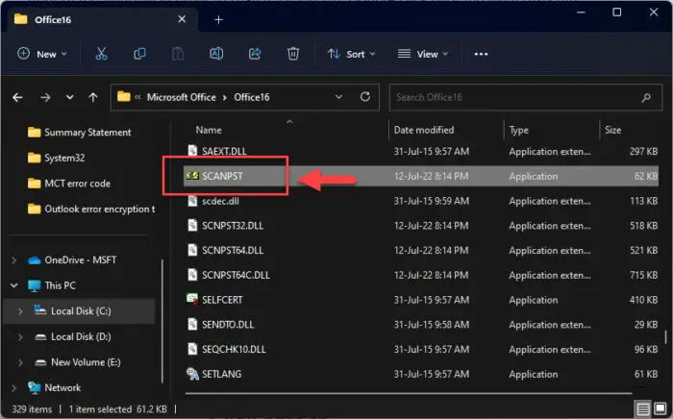Go forward with the right arrow
Screen dimensions: 673x419
(x=45, y=98)
